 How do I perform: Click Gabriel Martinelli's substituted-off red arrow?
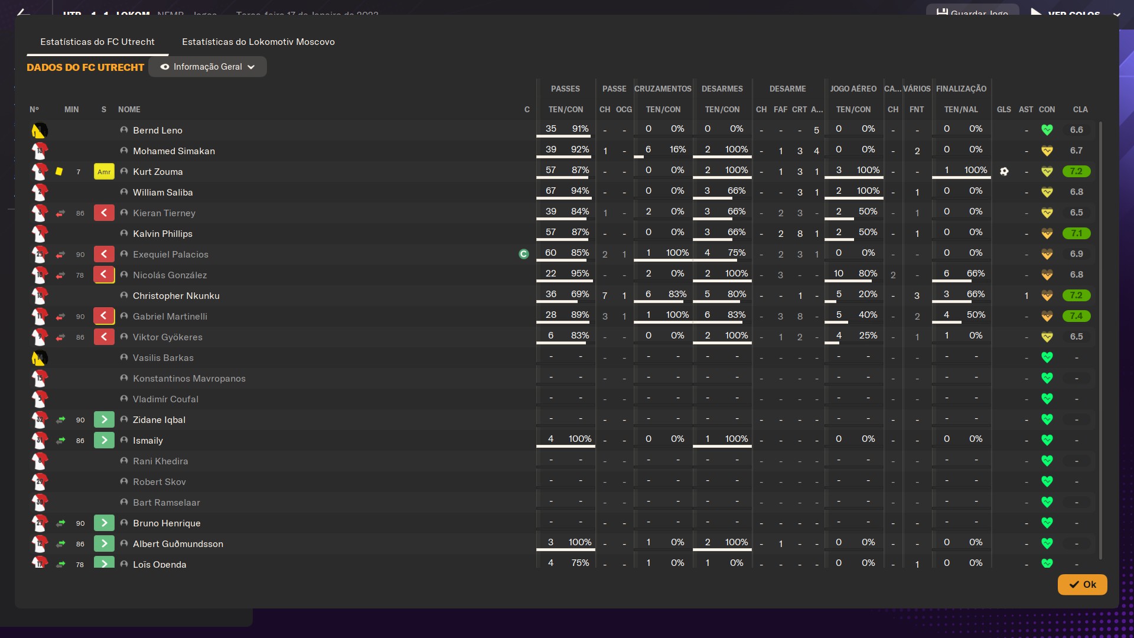pyautogui.click(x=104, y=316)
